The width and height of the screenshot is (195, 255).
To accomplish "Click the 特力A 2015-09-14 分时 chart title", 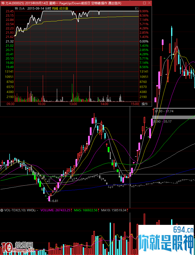I will click(33, 9).
